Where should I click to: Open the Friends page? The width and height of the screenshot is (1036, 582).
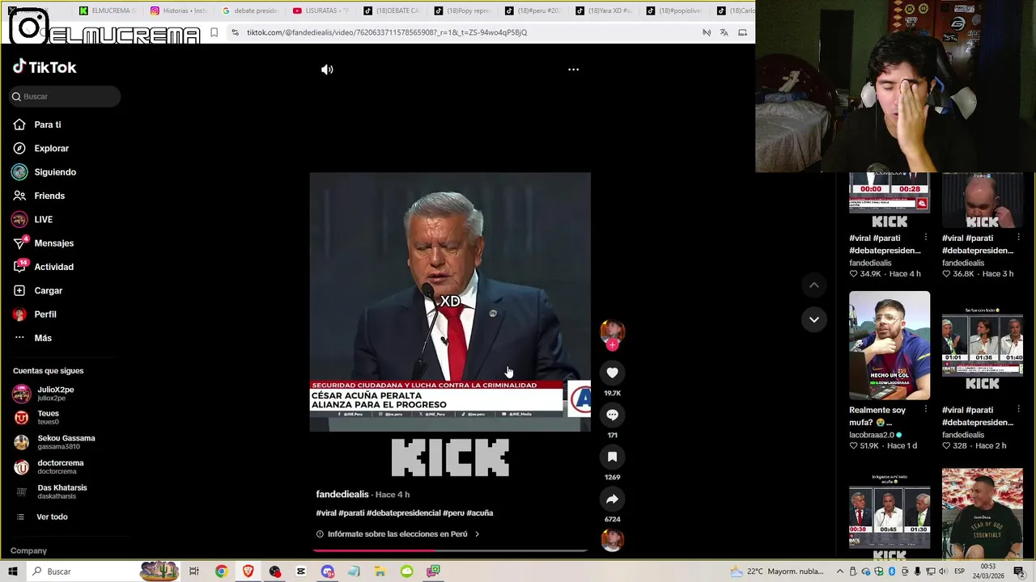(x=49, y=196)
